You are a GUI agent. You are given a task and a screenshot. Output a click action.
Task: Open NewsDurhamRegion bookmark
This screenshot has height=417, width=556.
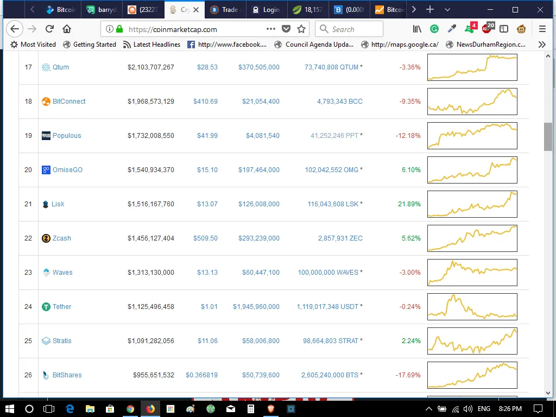486,45
